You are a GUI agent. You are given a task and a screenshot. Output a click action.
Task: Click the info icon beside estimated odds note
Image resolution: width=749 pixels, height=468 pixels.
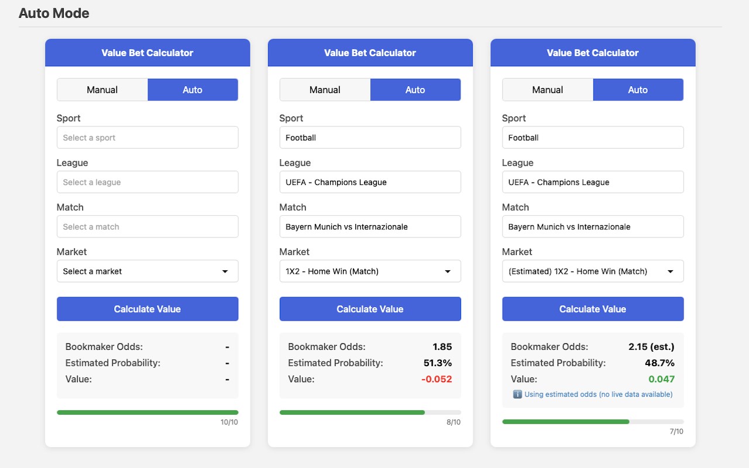517,394
